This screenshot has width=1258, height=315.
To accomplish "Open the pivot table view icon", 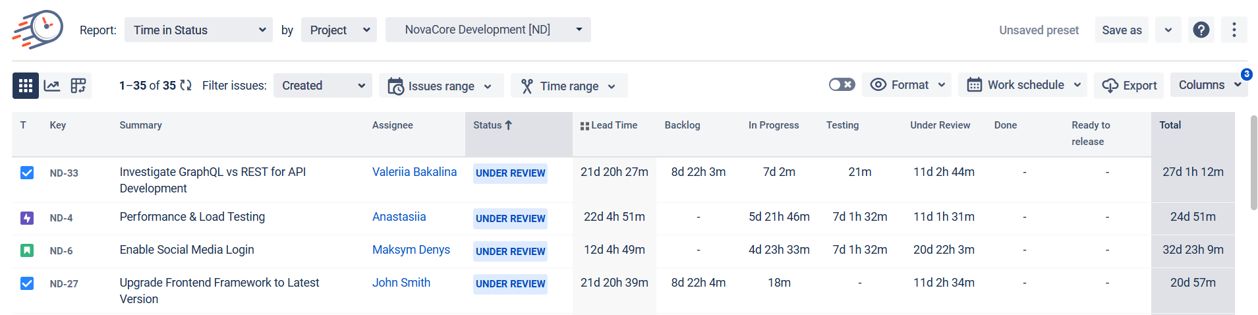I will coord(78,86).
